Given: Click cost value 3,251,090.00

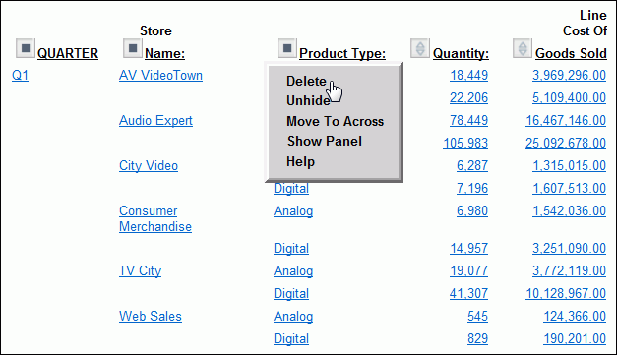Looking at the screenshot, I should tap(569, 249).
